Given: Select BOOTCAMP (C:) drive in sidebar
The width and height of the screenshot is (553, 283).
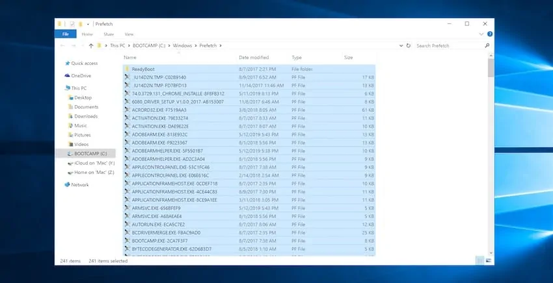Looking at the screenshot, I should pyautogui.click(x=86, y=153).
